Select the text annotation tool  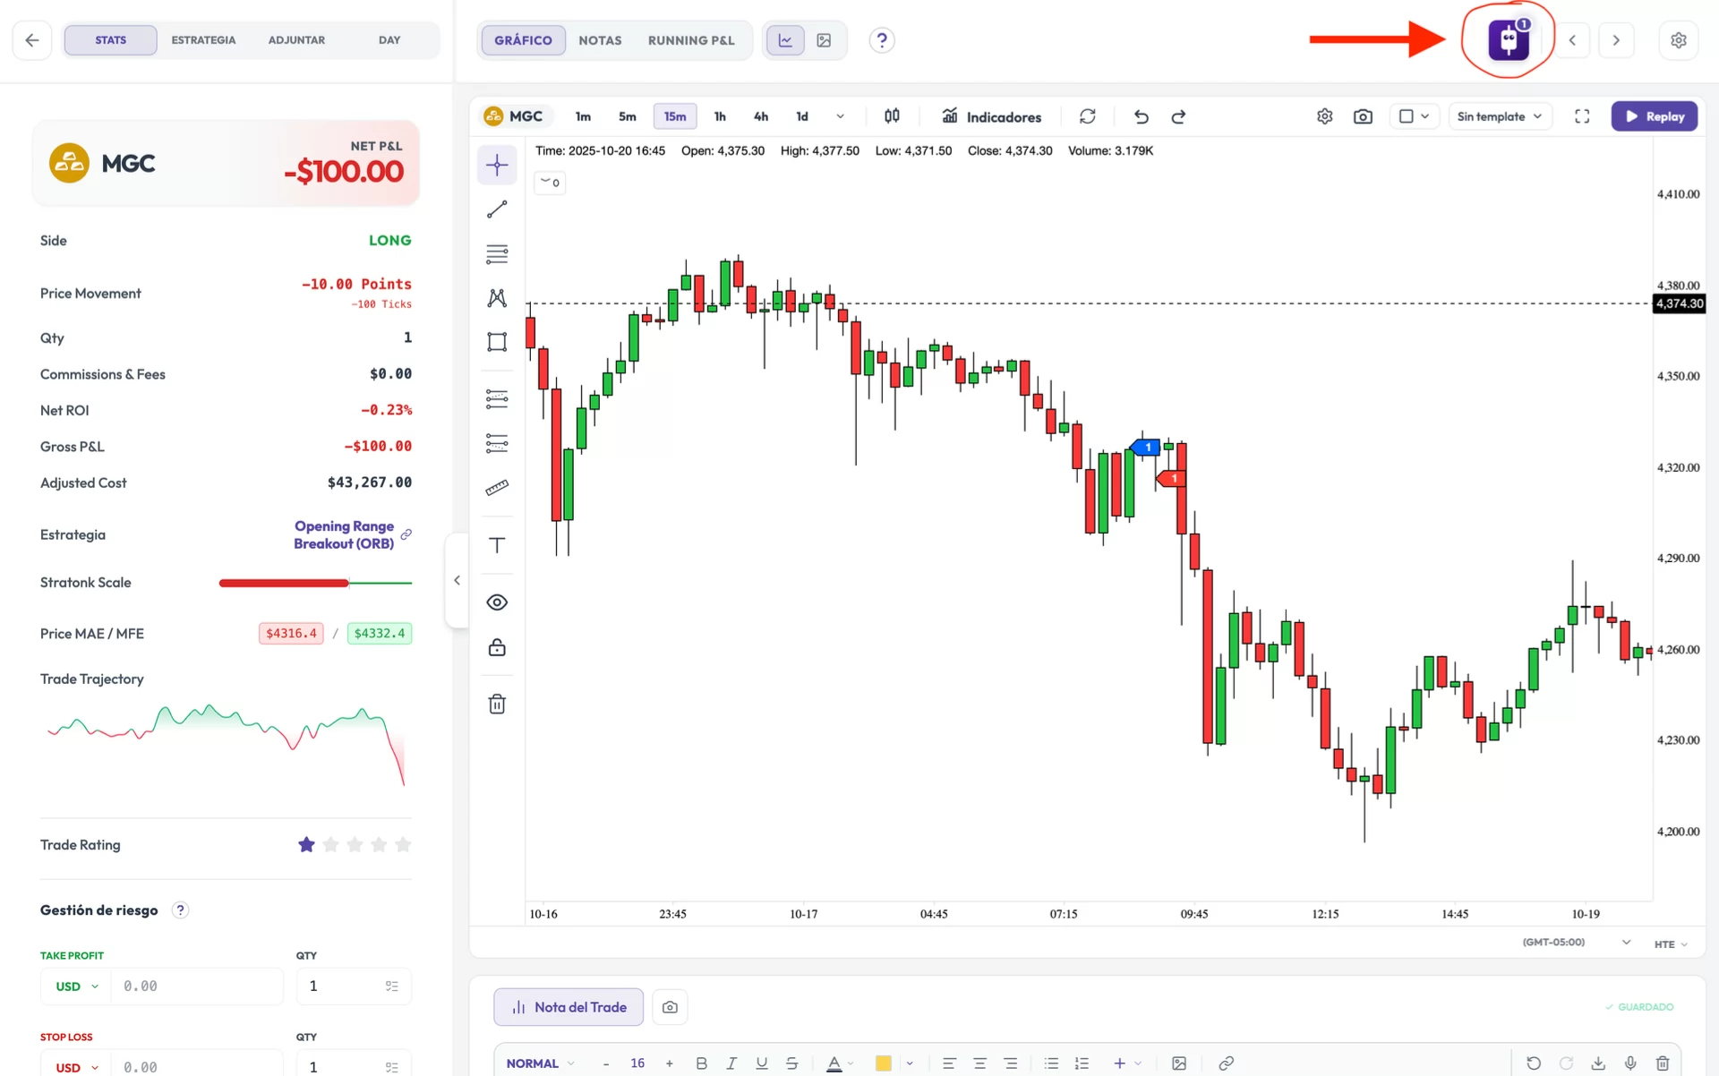coord(497,545)
